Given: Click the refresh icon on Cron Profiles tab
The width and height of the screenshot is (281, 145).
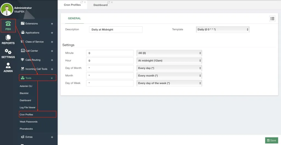Looking at the screenshot, I should 82,2.
